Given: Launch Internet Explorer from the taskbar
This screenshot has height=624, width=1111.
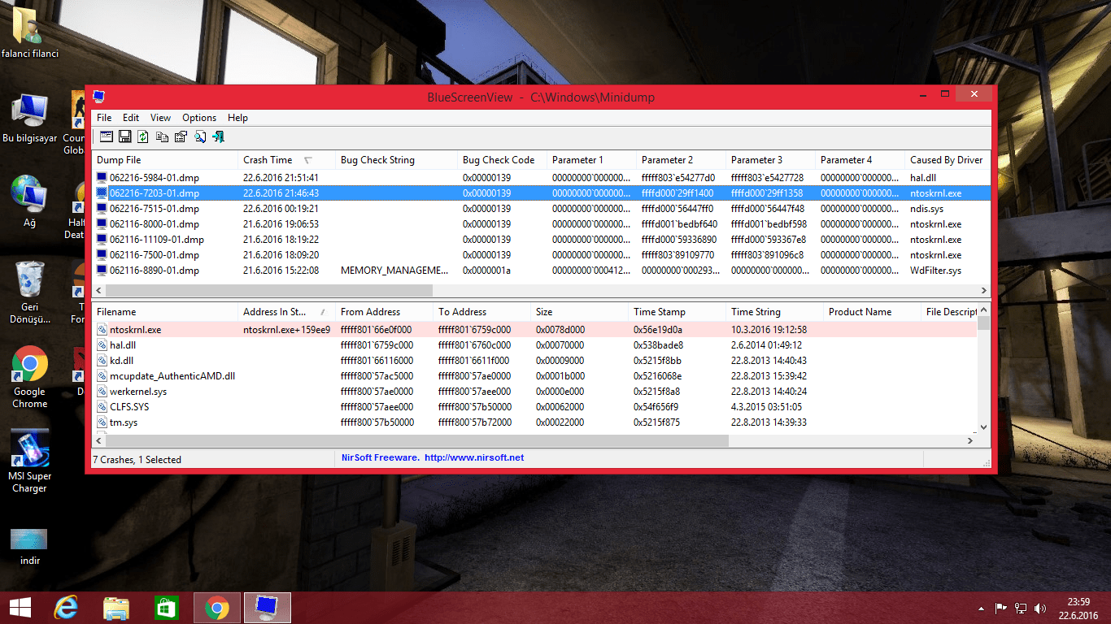Looking at the screenshot, I should (x=66, y=608).
